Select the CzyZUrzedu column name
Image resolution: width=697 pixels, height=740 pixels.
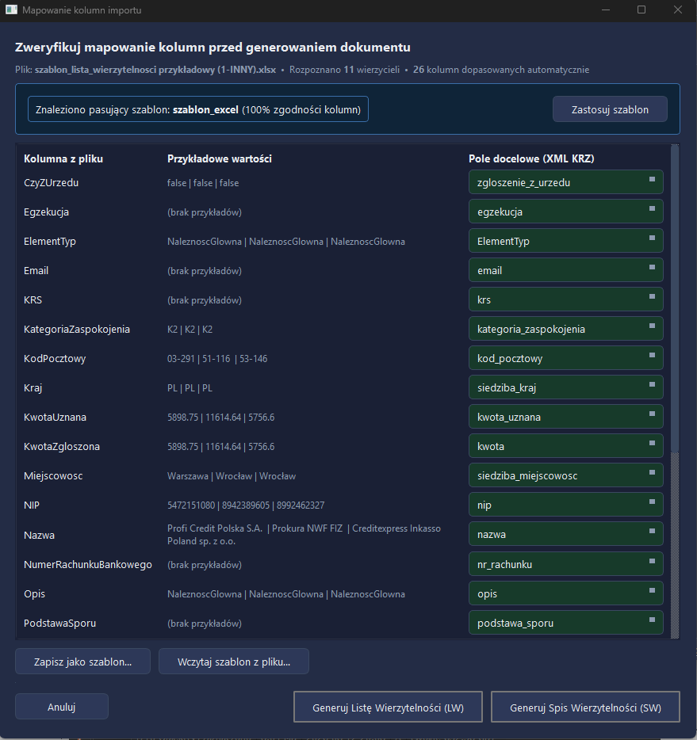click(51, 183)
